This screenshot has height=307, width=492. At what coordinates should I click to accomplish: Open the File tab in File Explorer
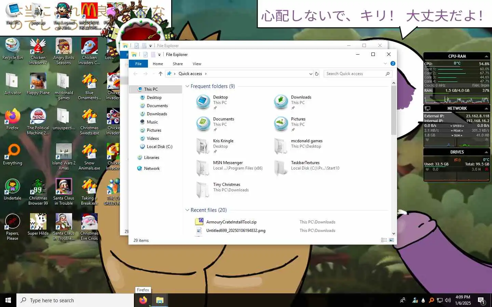pyautogui.click(x=138, y=64)
